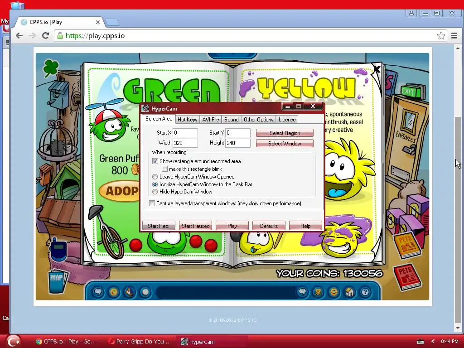Screen dimensions: 464x348
Task: Click the penguin actions icon in game toolbar
Action: coord(129,292)
